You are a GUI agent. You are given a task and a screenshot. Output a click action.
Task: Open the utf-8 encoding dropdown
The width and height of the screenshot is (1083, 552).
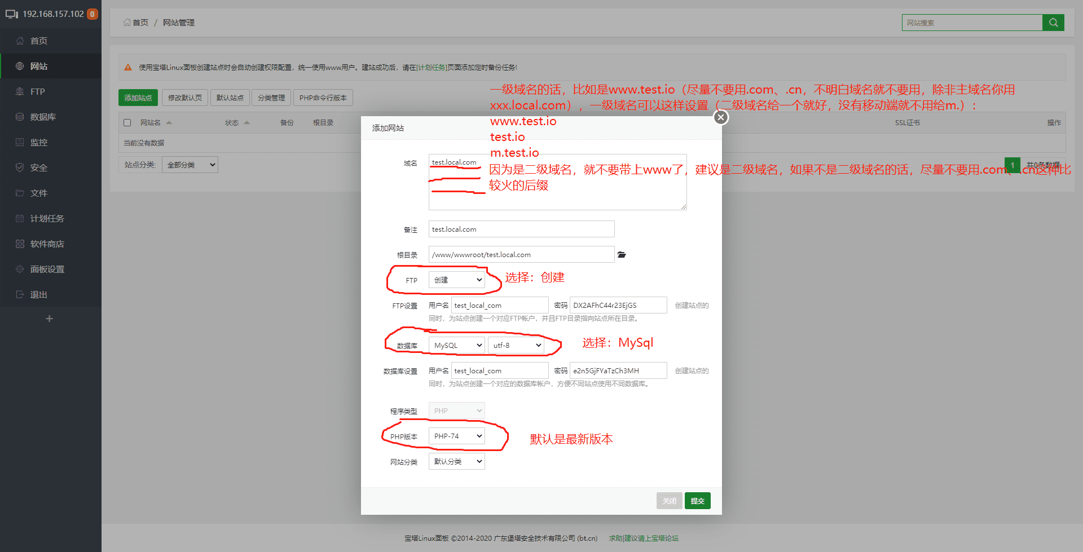tap(516, 345)
